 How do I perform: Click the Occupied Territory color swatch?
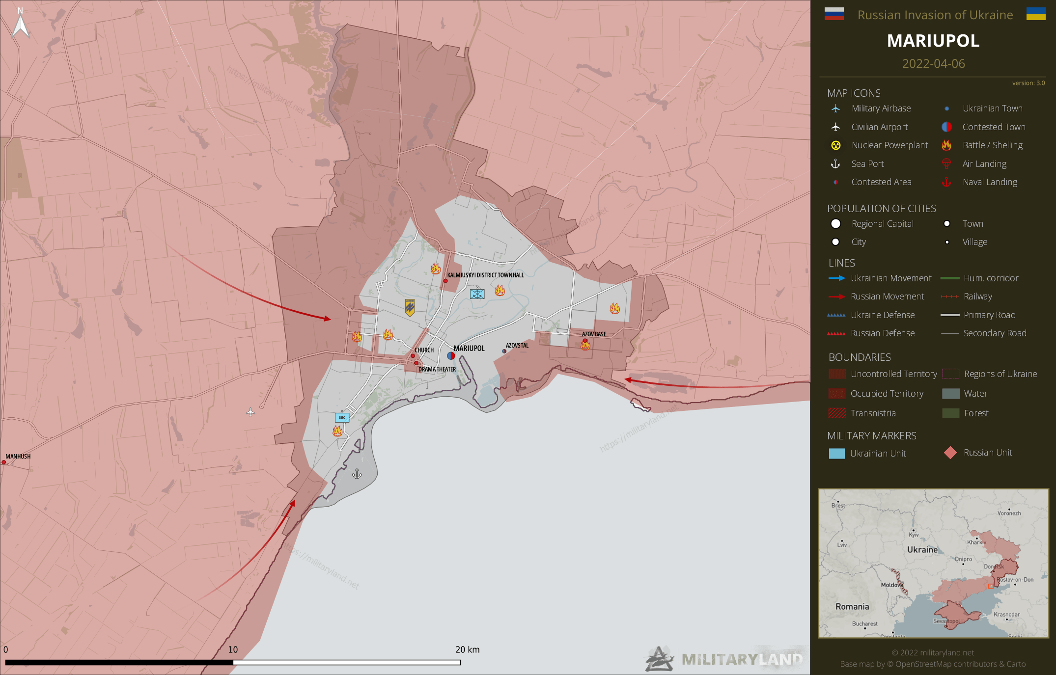[837, 394]
